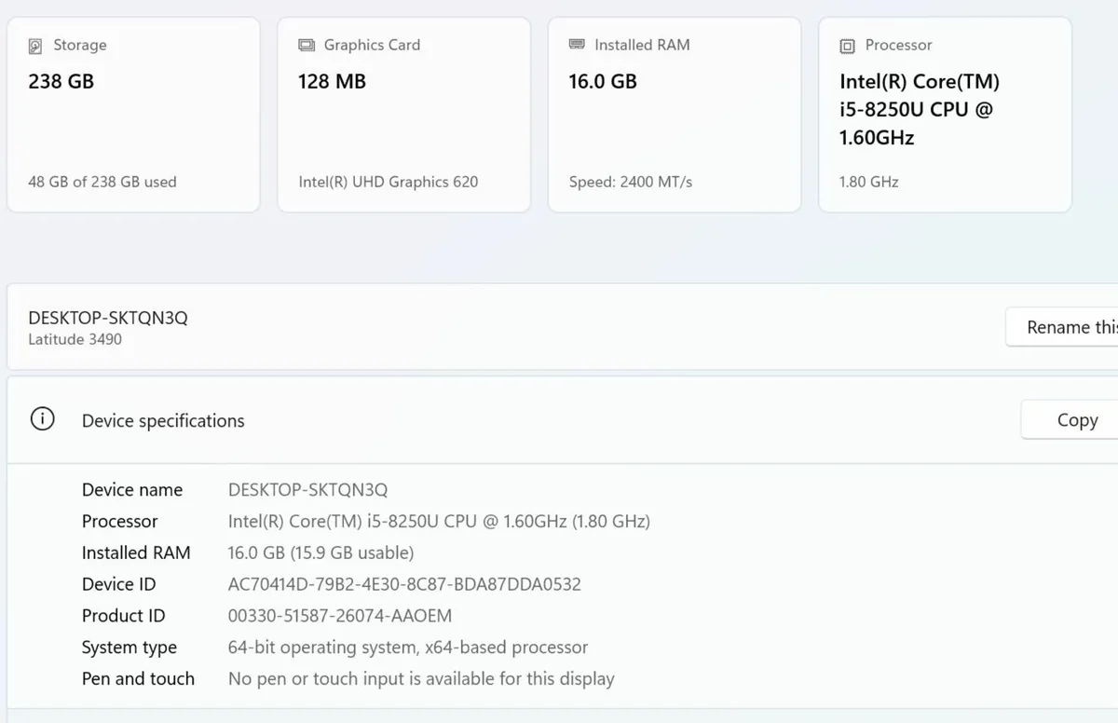Copy the device specifications

pyautogui.click(x=1077, y=419)
